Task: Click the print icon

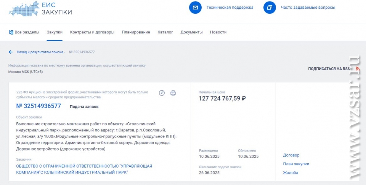Action: [173, 93]
